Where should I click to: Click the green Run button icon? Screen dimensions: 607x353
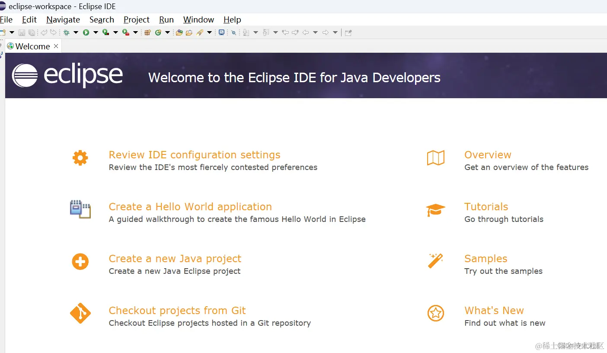click(x=86, y=32)
